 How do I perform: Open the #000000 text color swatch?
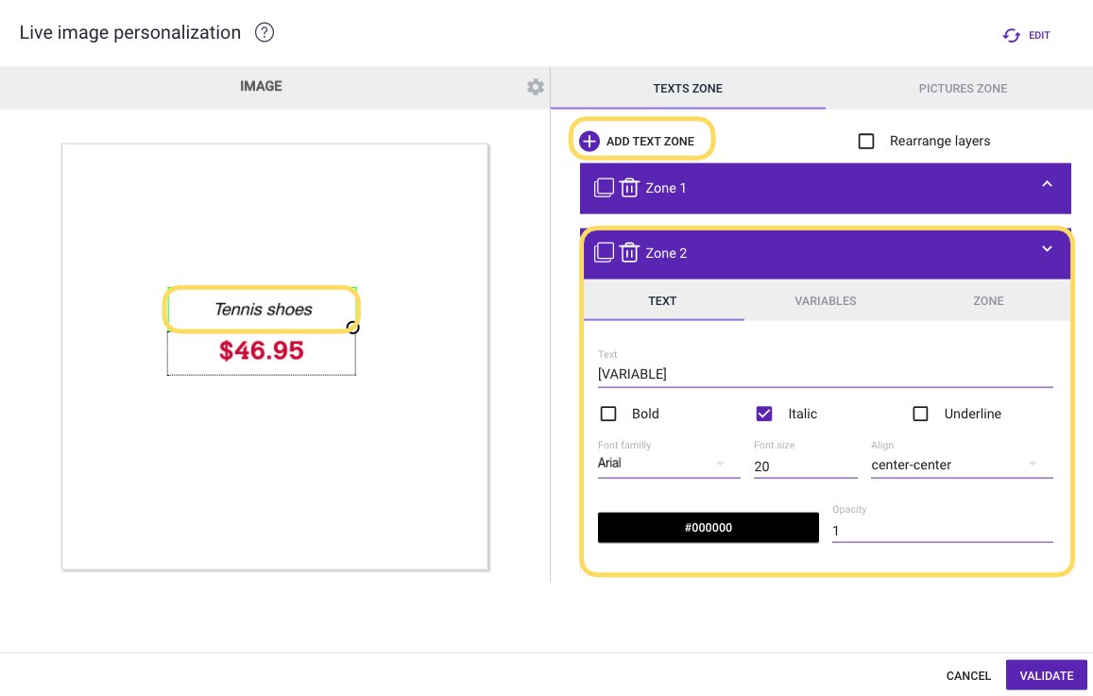(708, 528)
